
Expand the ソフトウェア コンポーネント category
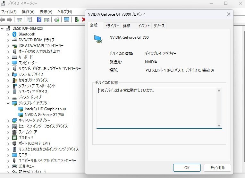[8, 86]
